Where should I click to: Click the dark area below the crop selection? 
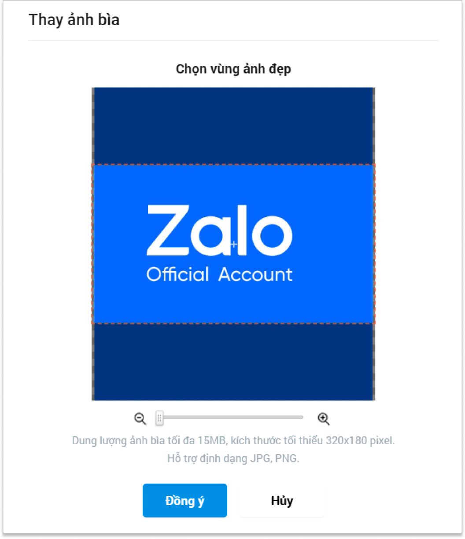click(233, 362)
